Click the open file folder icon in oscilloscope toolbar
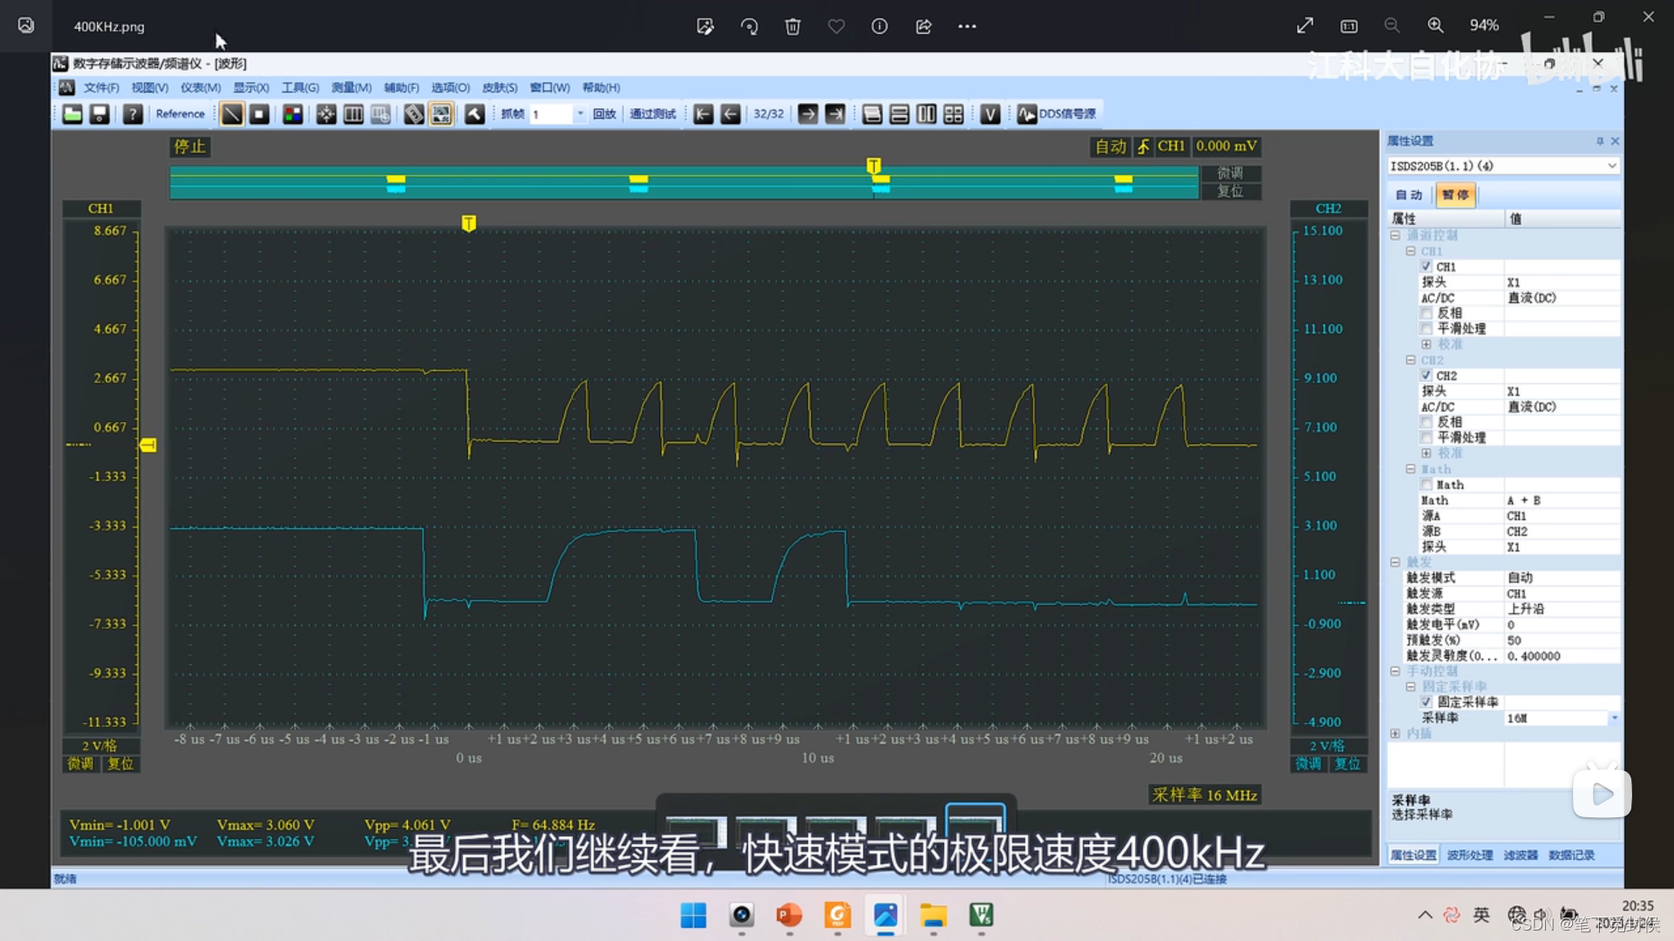 [x=72, y=114]
